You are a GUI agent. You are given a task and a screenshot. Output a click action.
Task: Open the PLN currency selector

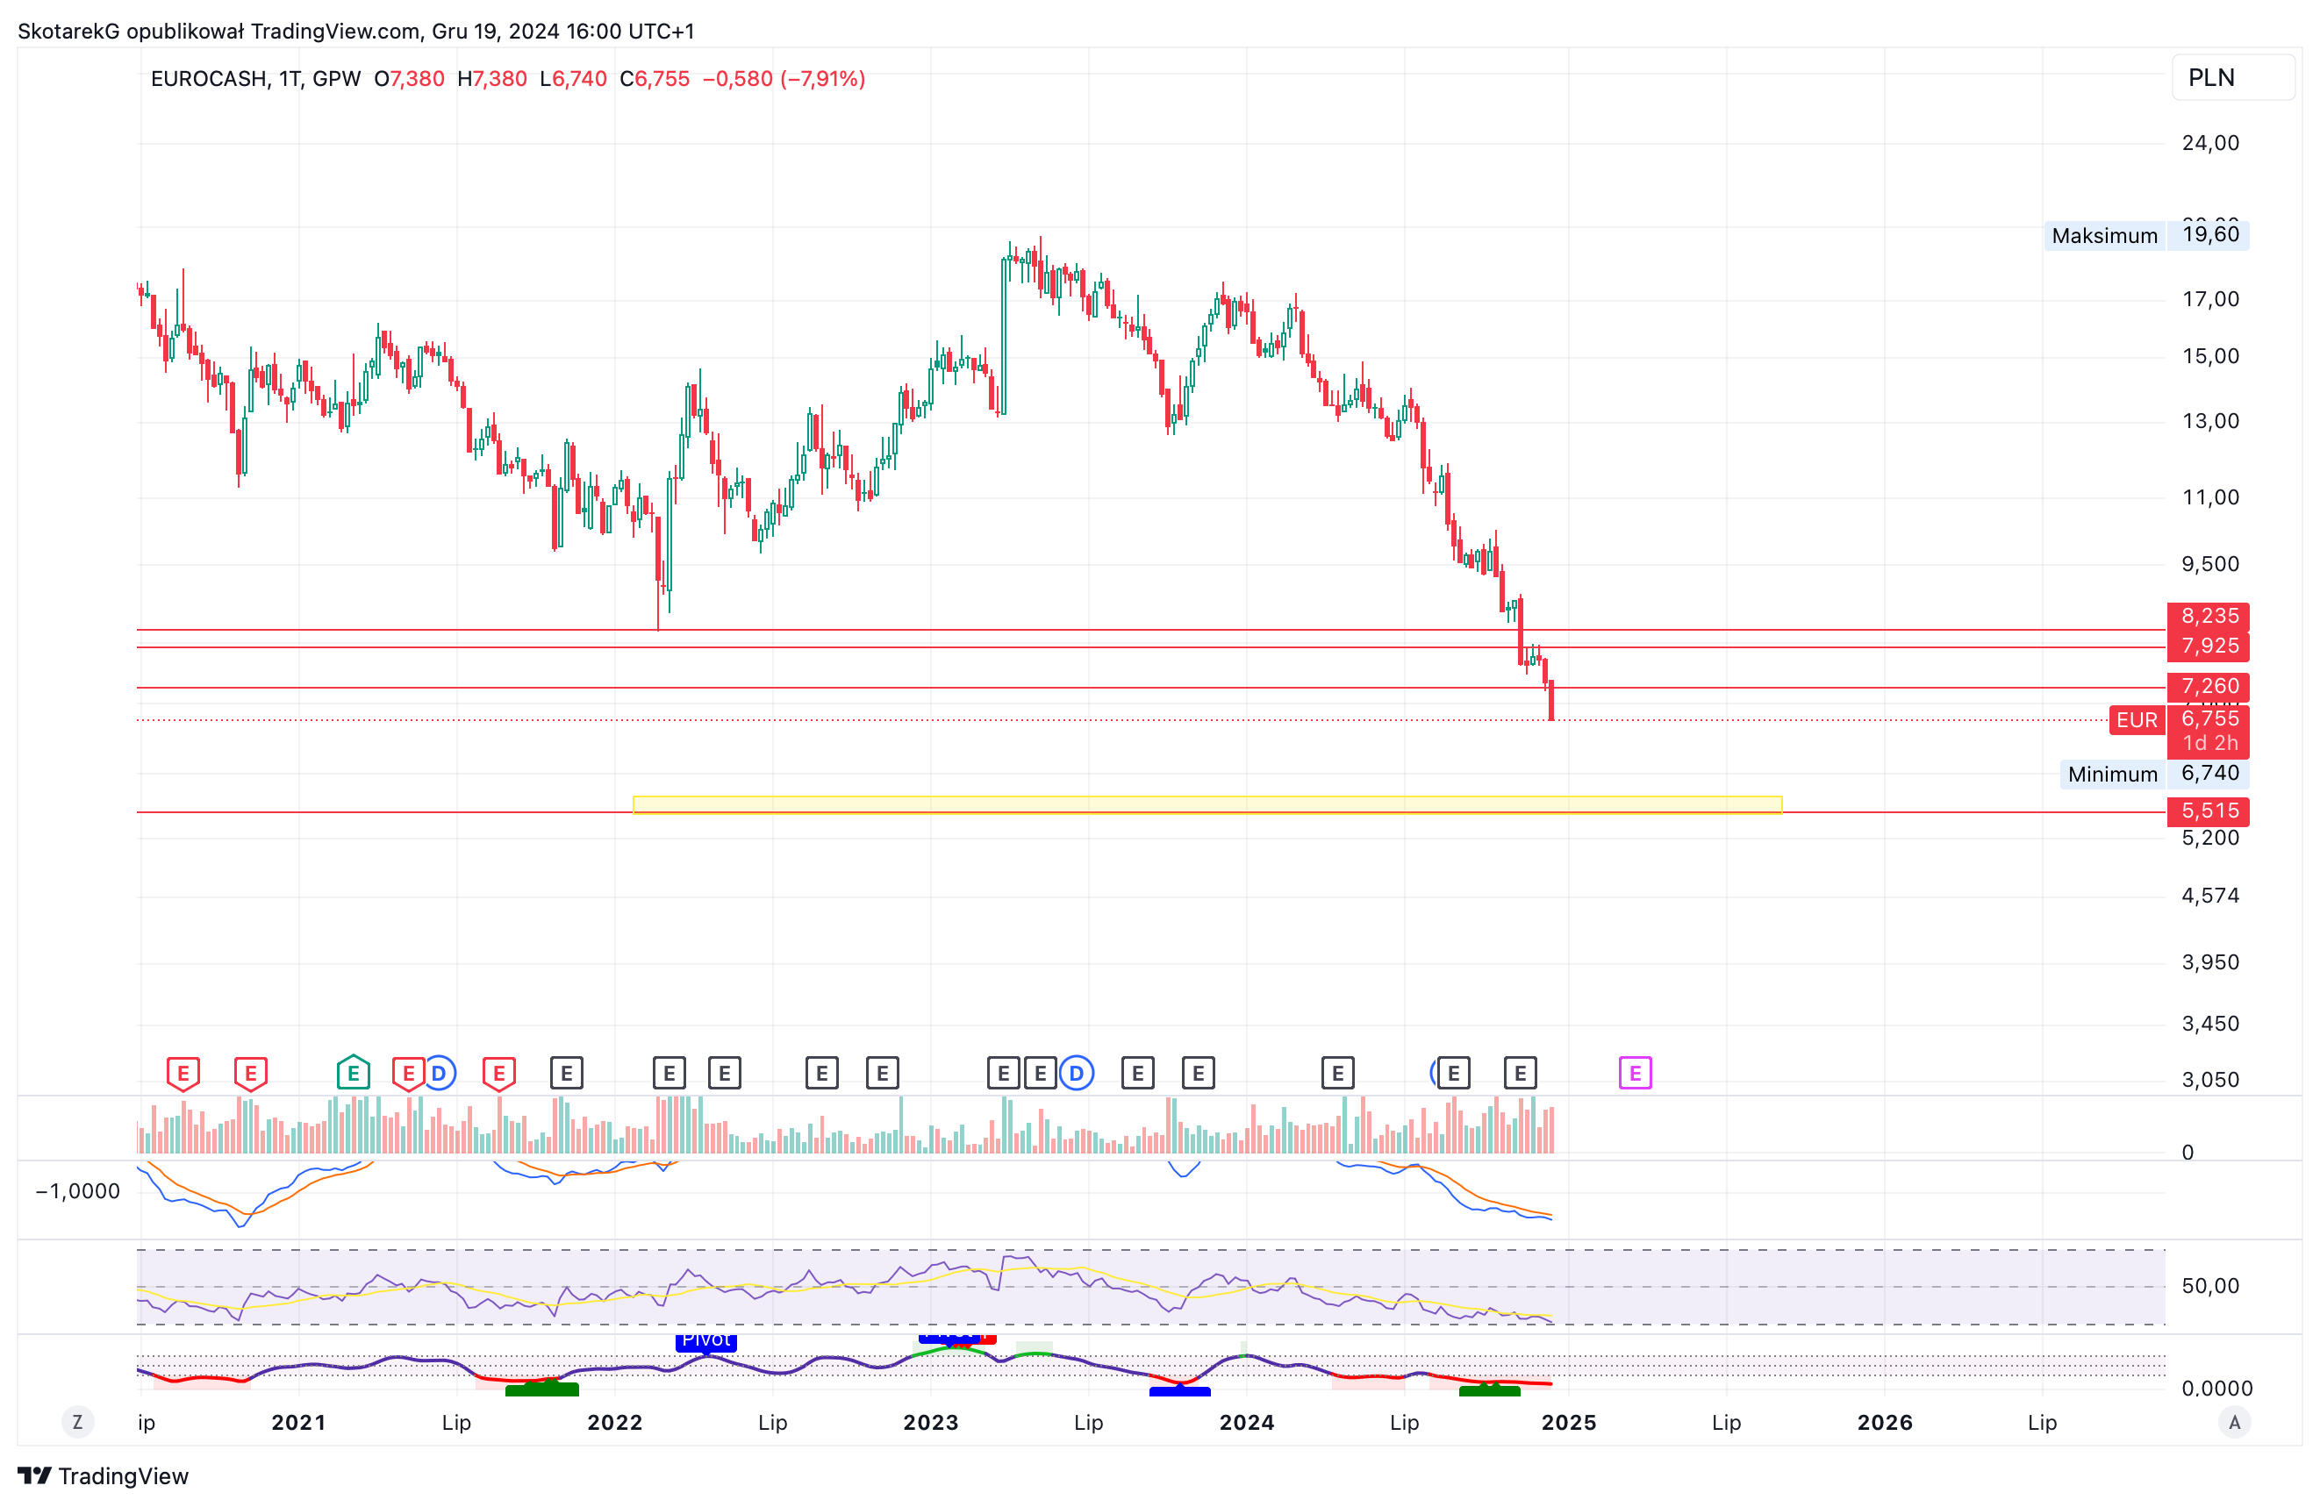[2232, 78]
